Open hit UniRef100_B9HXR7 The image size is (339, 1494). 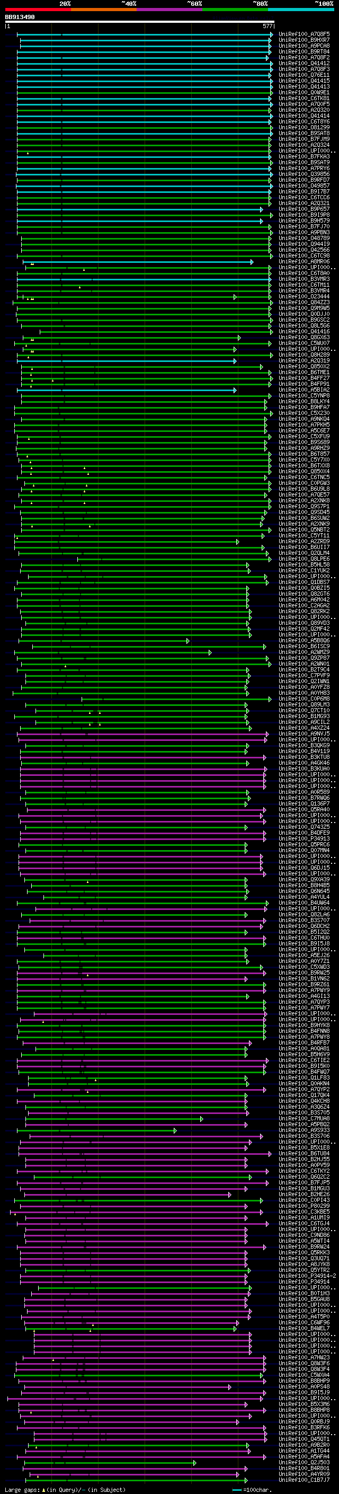[304, 40]
